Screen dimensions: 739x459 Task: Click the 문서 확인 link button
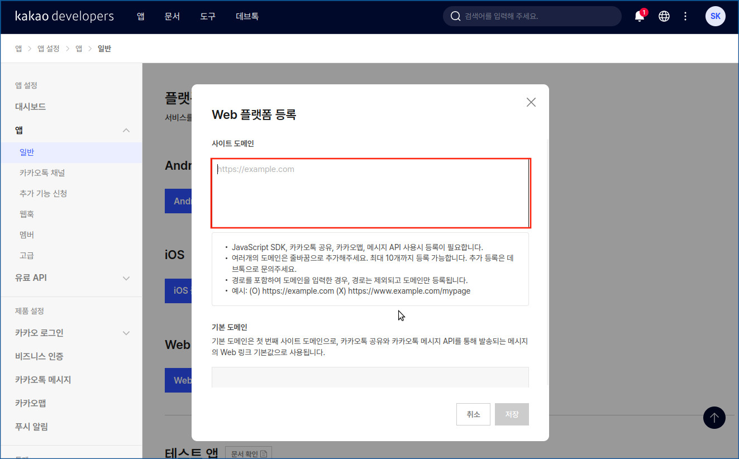tap(249, 452)
